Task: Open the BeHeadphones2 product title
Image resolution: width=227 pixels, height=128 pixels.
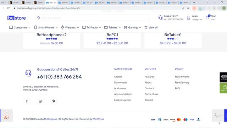Action: point(51,35)
